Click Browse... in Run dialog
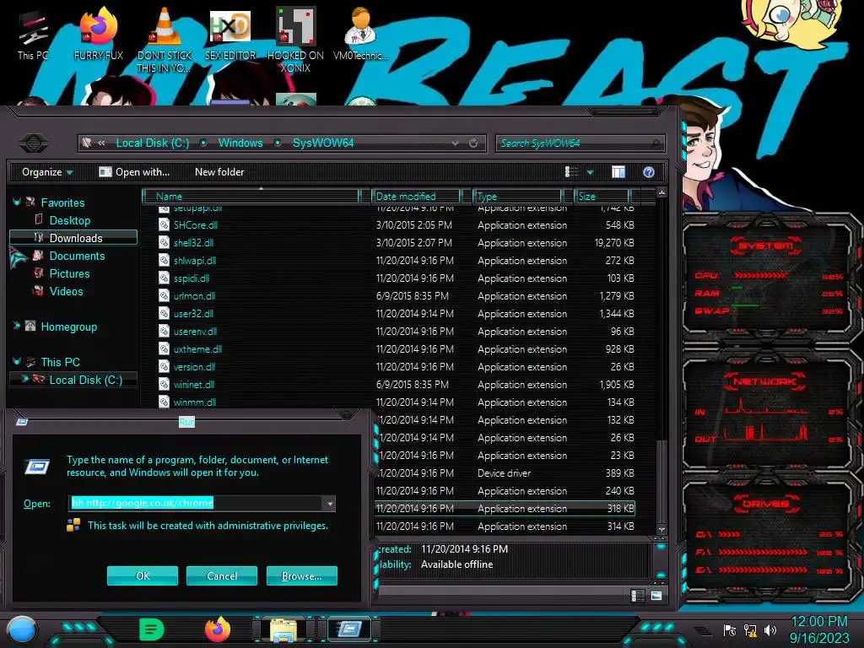Viewport: 864px width, 648px height. pos(301,575)
